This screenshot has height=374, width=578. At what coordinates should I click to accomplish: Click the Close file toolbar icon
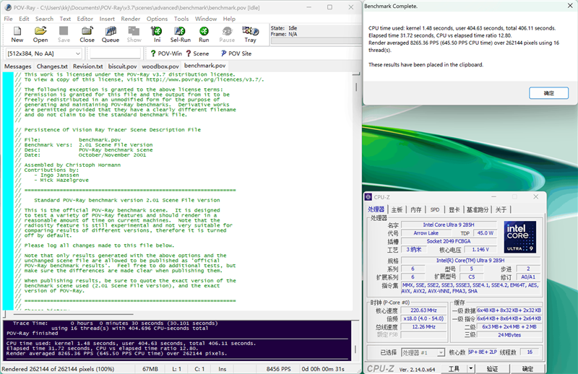[x=87, y=34]
